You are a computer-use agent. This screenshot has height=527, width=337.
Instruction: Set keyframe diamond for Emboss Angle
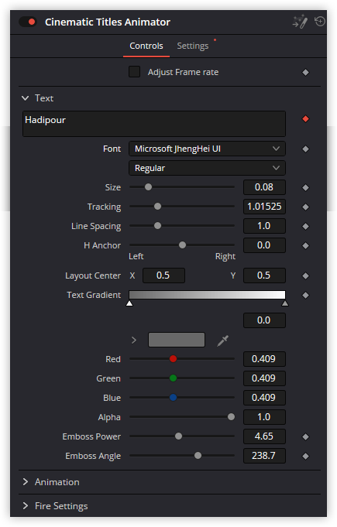[x=305, y=456]
